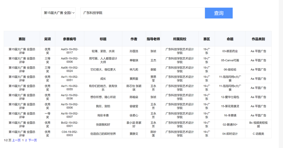
Task: Click topic cell 06-娃哈哈
Action: point(230,70)
